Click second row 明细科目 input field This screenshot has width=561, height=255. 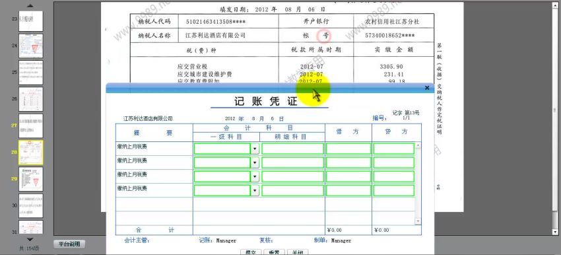[292, 163]
